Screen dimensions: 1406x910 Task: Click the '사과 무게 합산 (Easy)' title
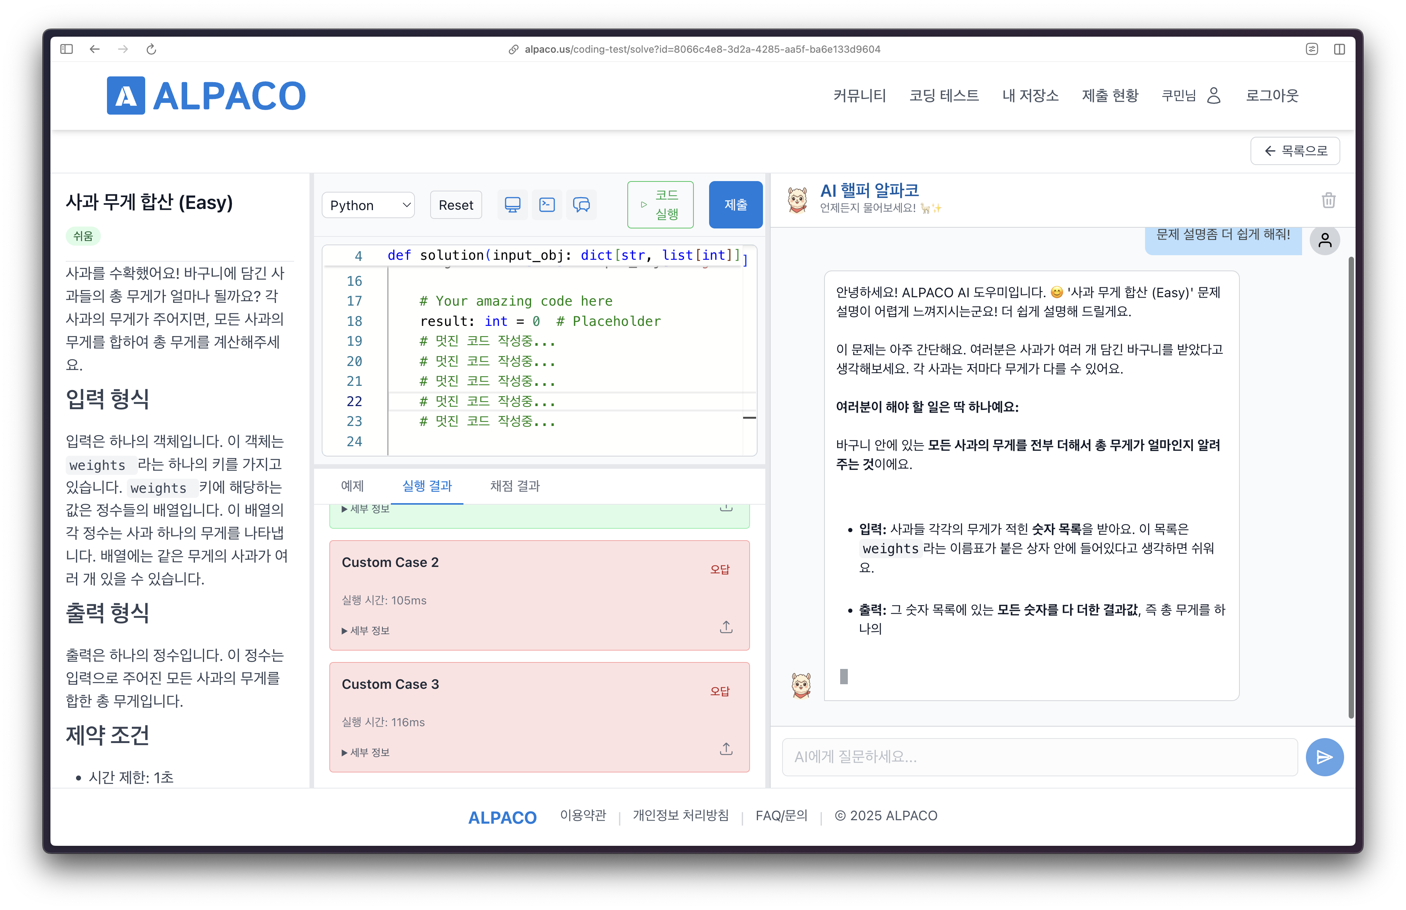(149, 202)
